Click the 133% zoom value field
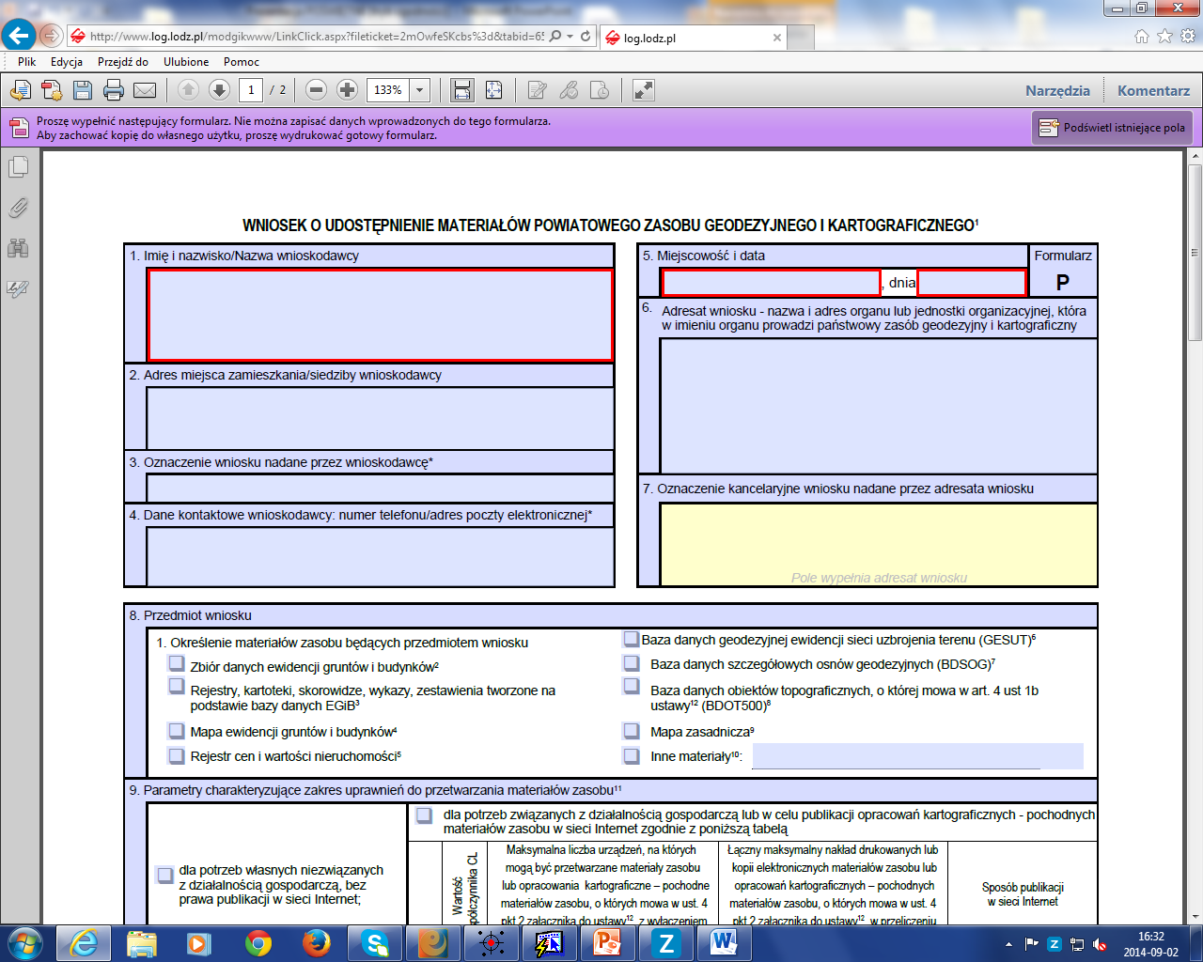 tap(388, 90)
